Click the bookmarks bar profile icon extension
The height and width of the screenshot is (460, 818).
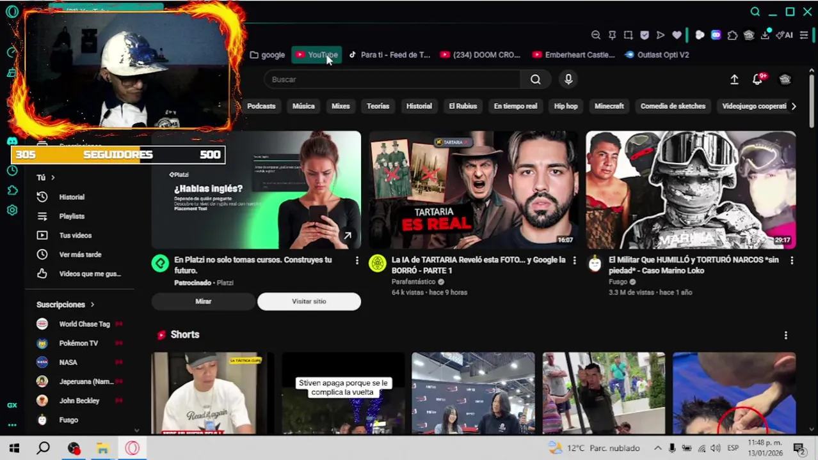pos(749,35)
